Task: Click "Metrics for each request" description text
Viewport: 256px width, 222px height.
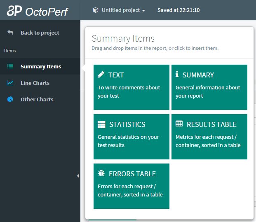Action: click(208, 141)
